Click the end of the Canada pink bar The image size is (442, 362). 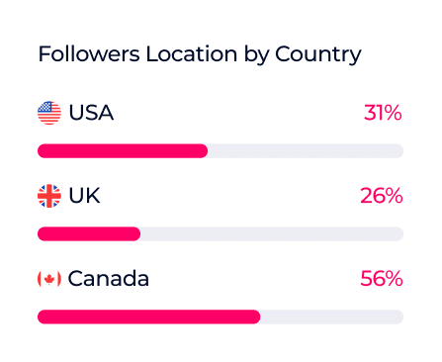click(257, 317)
